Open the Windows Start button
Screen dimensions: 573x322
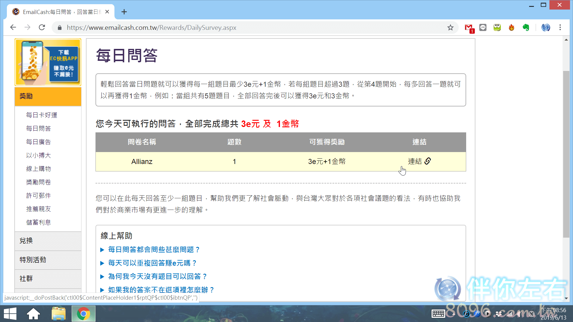tap(10, 314)
